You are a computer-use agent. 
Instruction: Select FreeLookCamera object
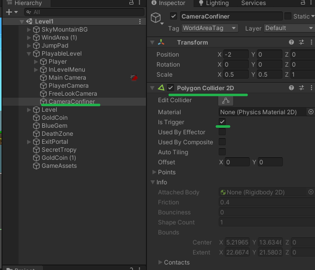(x=73, y=94)
